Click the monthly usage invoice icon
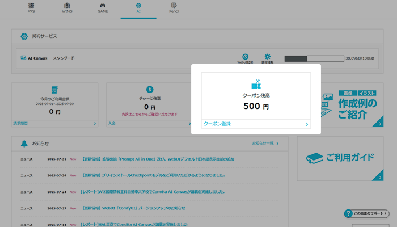 point(54,90)
